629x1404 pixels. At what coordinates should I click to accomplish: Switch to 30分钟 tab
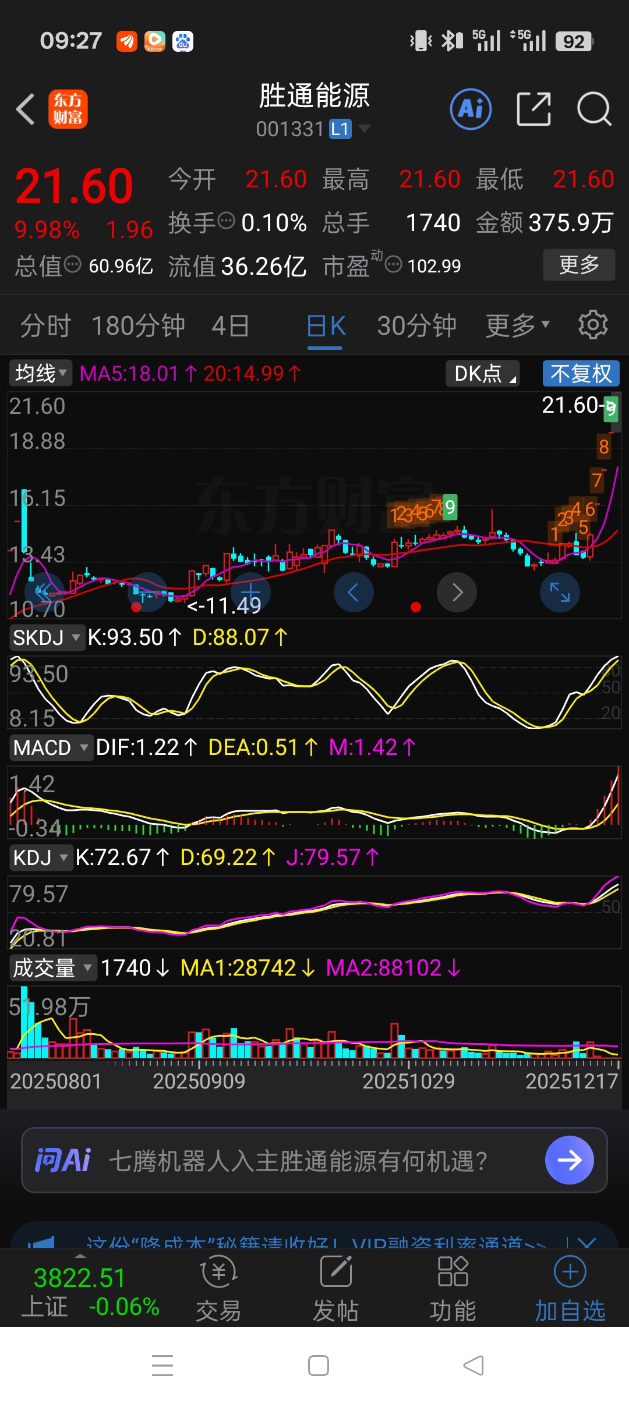tap(417, 325)
